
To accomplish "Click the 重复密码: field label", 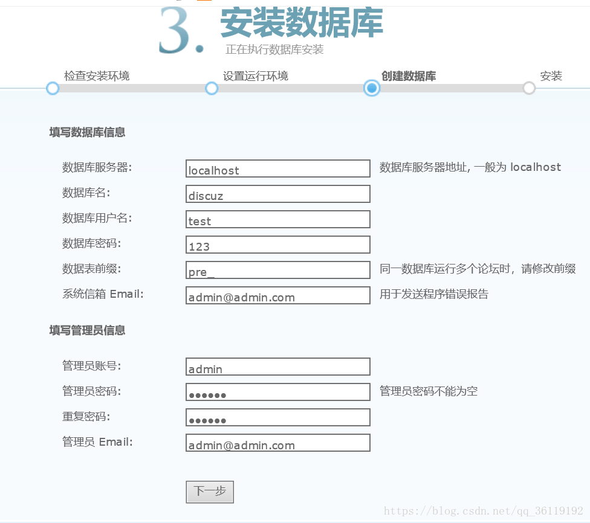I will click(x=86, y=417).
